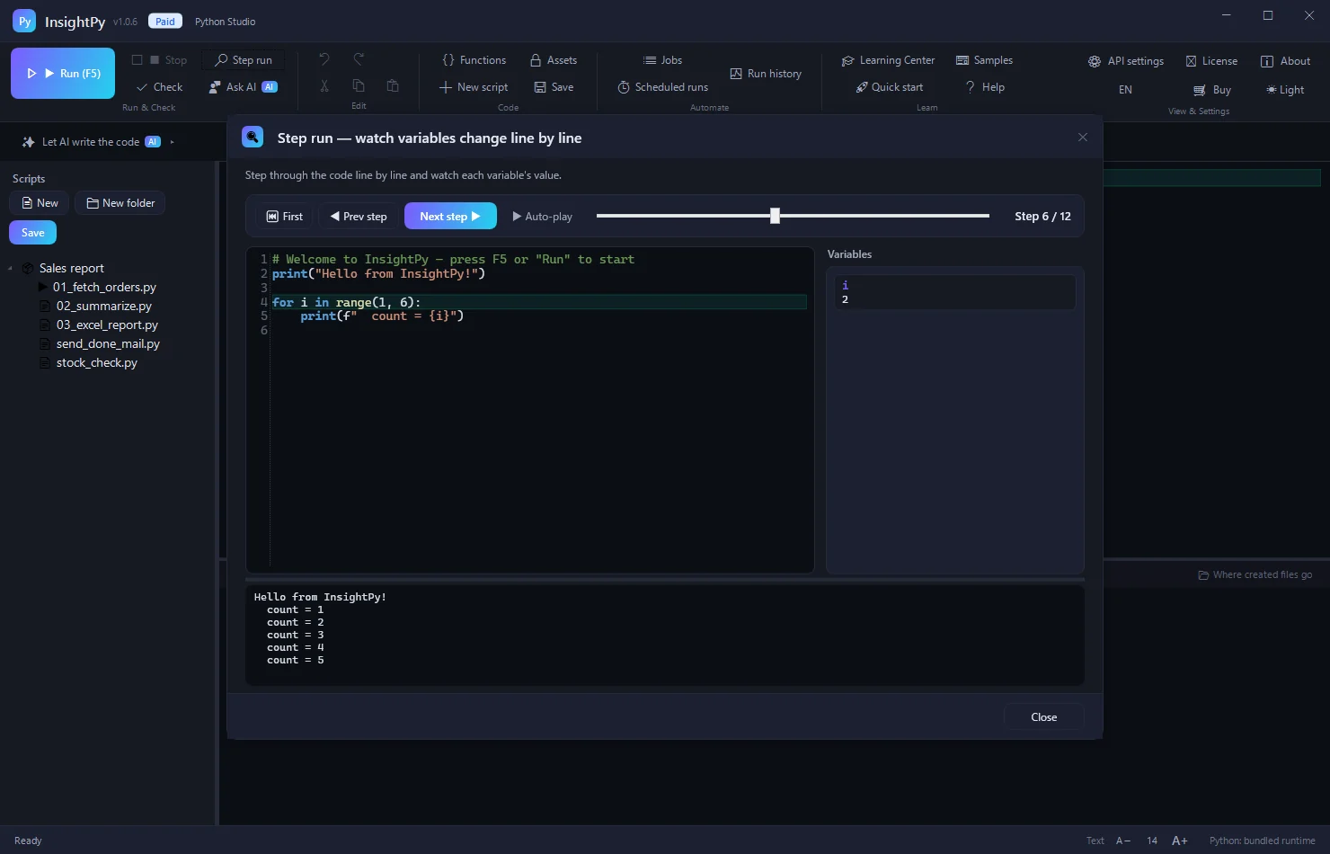The image size is (1330, 854).
Task: Open the Assets panel
Action: click(x=554, y=60)
